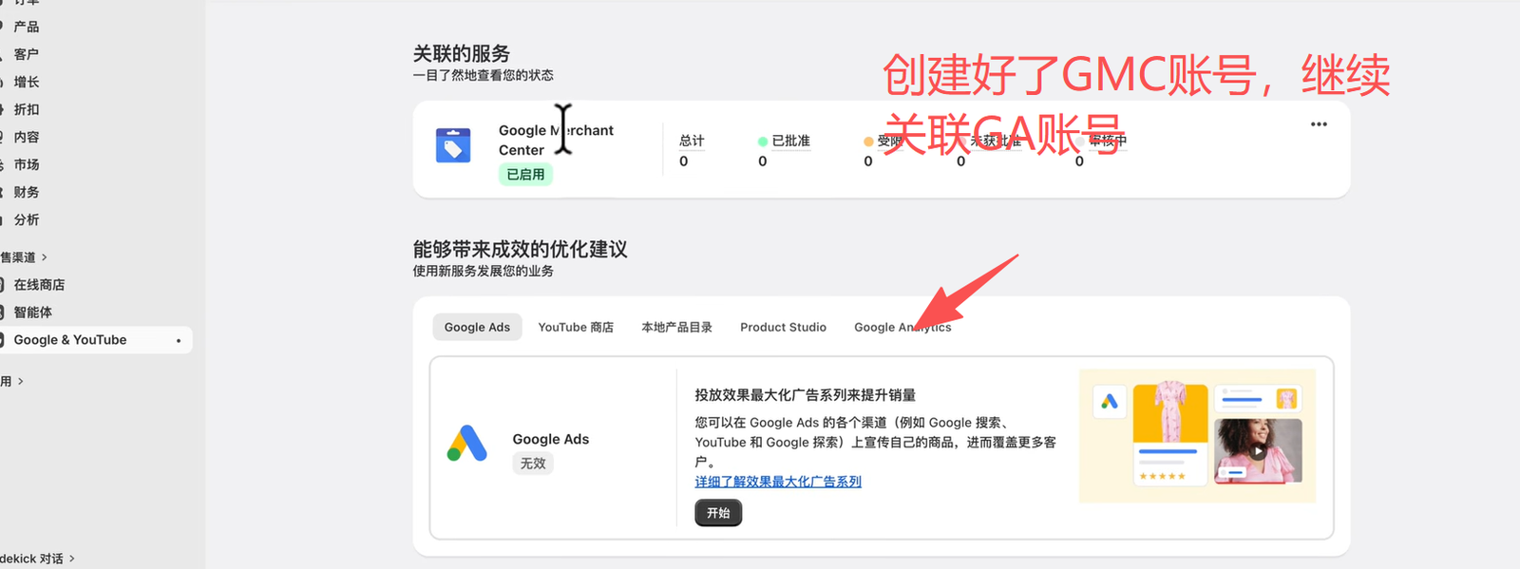Open 在线商店 in the sidebar
The image size is (1520, 569).
pyautogui.click(x=39, y=285)
